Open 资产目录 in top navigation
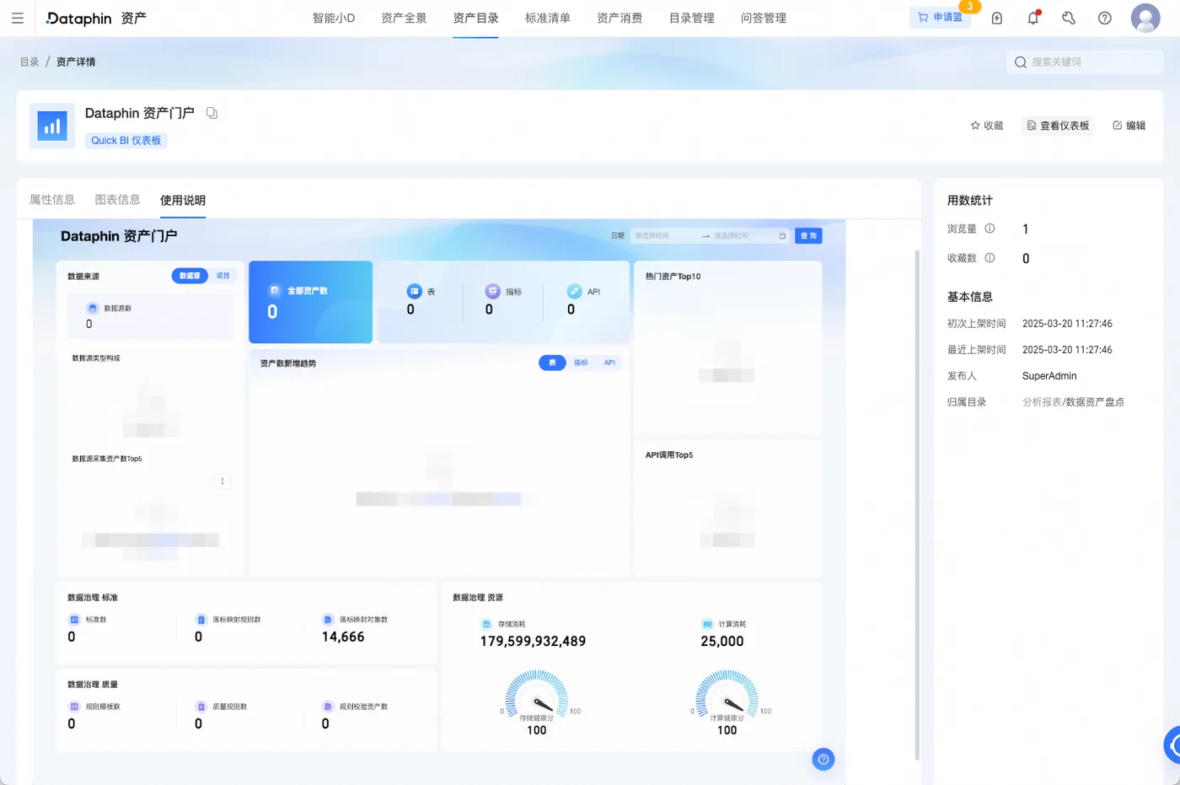Screen dimensions: 1180x785 click(475, 18)
